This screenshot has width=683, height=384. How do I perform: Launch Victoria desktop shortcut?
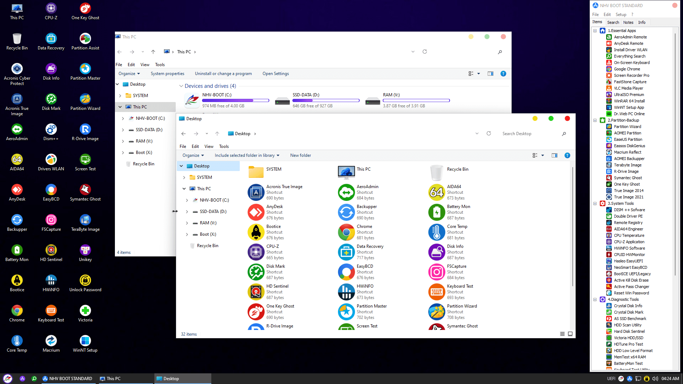click(85, 313)
